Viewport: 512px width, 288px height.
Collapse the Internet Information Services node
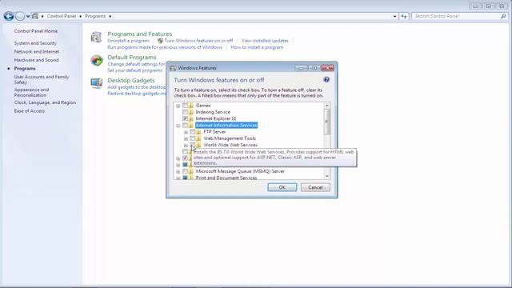(178, 126)
